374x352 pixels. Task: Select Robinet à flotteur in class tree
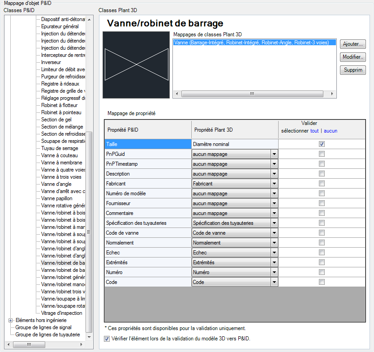59,105
